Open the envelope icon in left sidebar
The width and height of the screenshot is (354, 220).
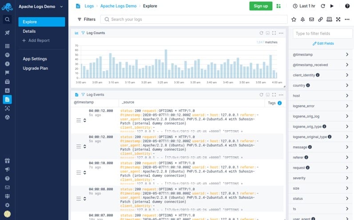(7, 187)
